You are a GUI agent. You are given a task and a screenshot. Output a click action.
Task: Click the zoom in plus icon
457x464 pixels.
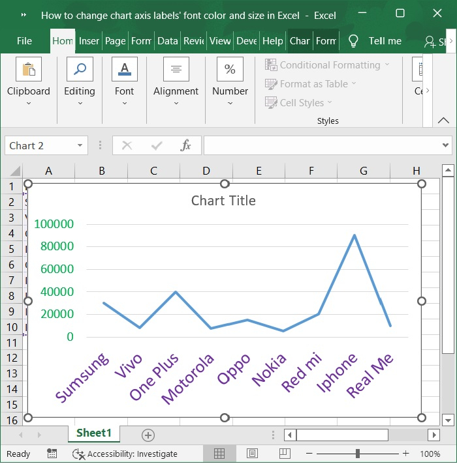click(x=405, y=454)
